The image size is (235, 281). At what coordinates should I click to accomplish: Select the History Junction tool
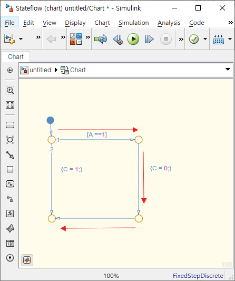click(x=10, y=258)
